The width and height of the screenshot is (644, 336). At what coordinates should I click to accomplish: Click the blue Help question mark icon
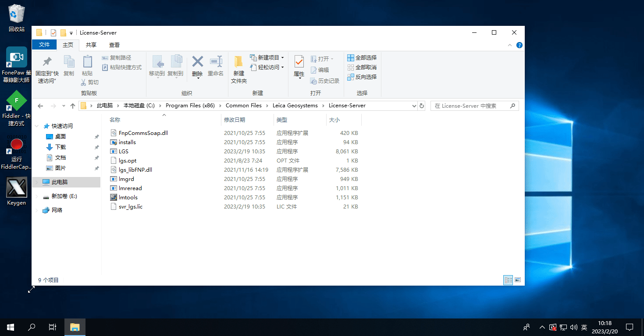(519, 45)
